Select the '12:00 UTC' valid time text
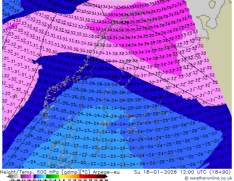 coord(194,172)
